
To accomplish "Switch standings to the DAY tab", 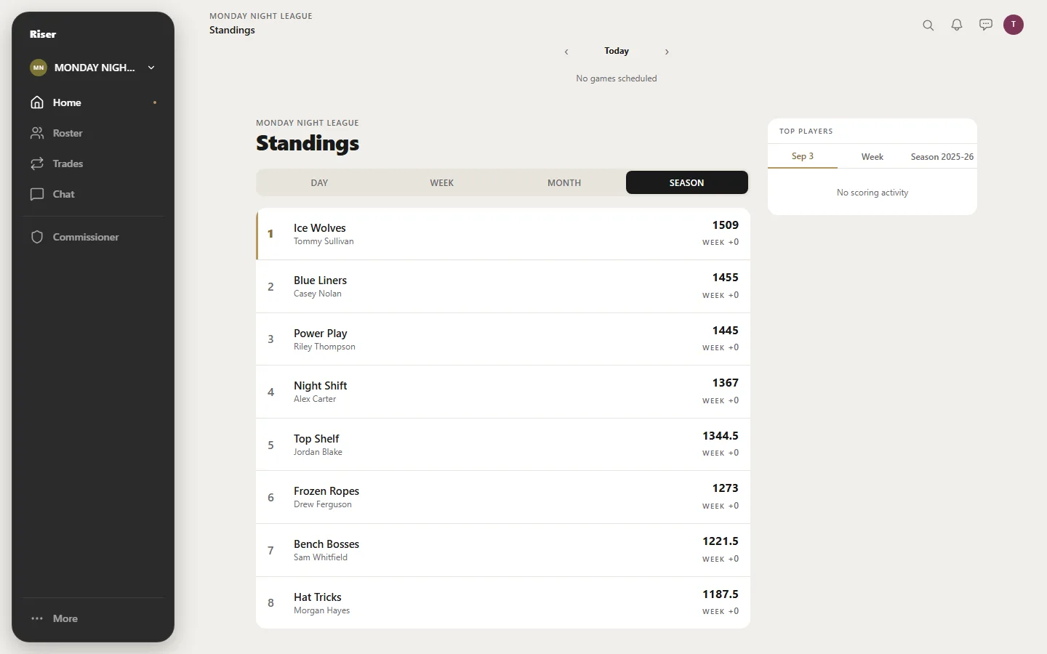I will pos(319,182).
